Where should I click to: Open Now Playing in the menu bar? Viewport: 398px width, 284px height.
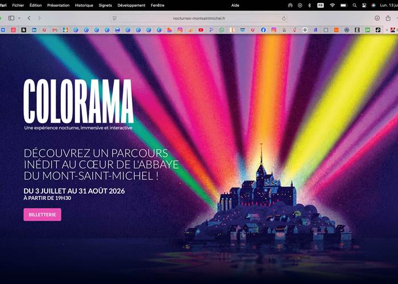point(300,5)
